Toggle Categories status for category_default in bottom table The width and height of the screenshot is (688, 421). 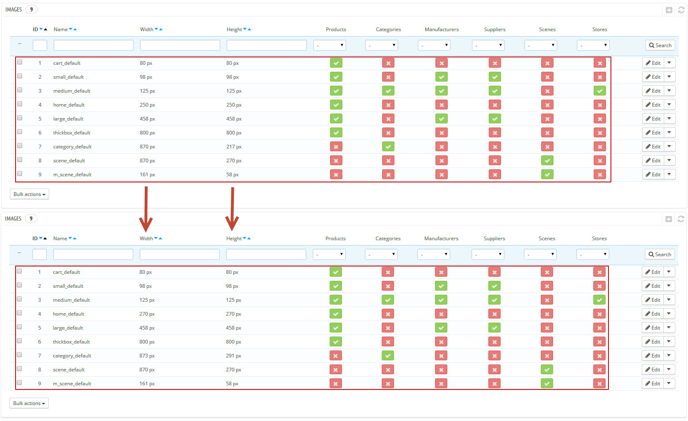click(x=387, y=356)
